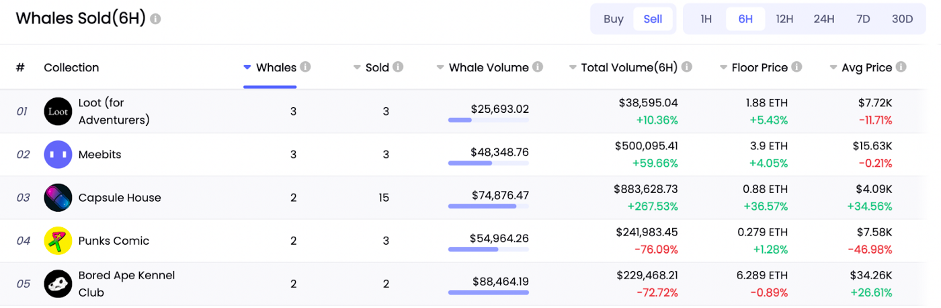Click the rank number 05
The image size is (941, 308).
(x=23, y=284)
